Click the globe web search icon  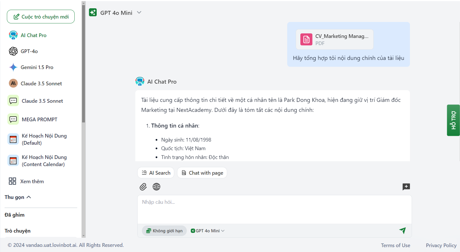coord(156,187)
